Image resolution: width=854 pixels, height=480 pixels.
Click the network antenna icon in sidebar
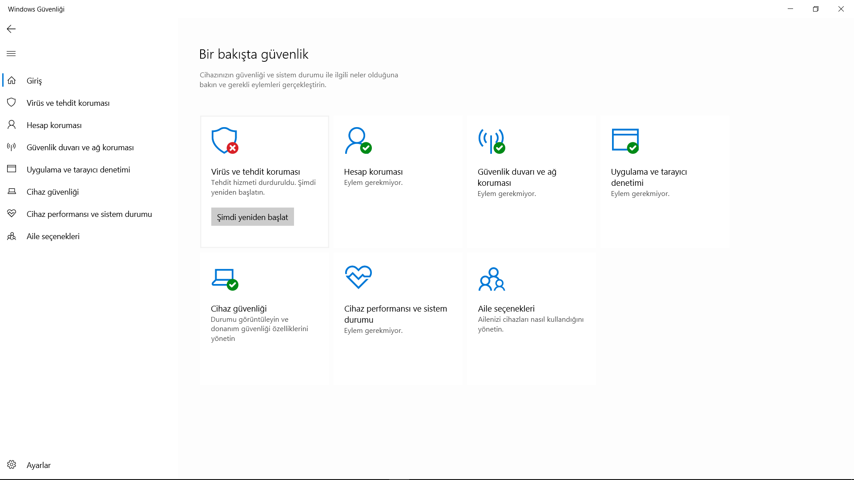[12, 147]
